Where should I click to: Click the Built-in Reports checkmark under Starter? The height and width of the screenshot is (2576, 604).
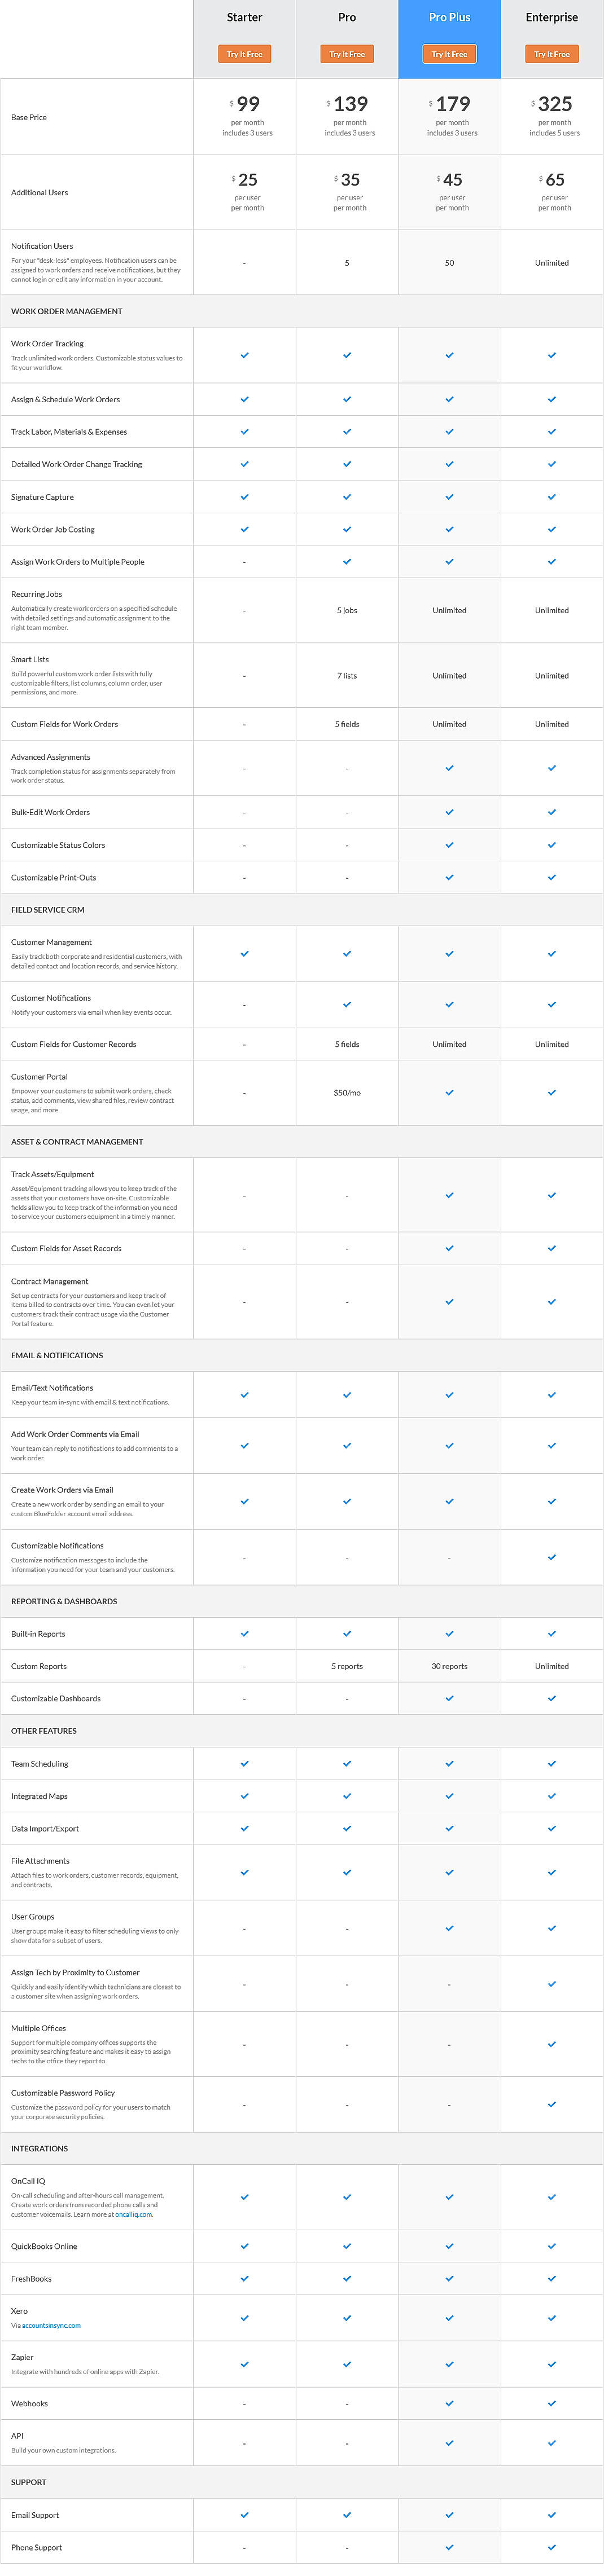pyautogui.click(x=244, y=1633)
